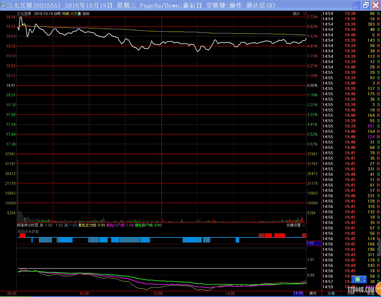Click the 14:00 time axis label
Screen dimensions: 381x297
pyautogui.click(x=230, y=293)
